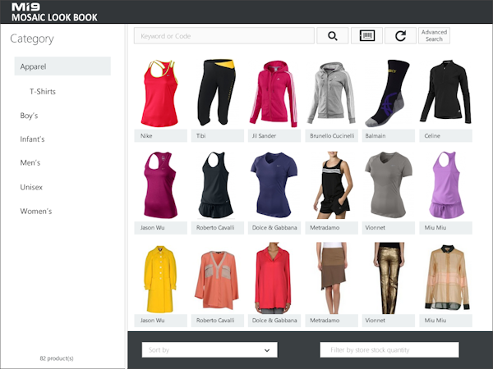Select the Women's category
Screen dimensions: 493x369
(36, 212)
